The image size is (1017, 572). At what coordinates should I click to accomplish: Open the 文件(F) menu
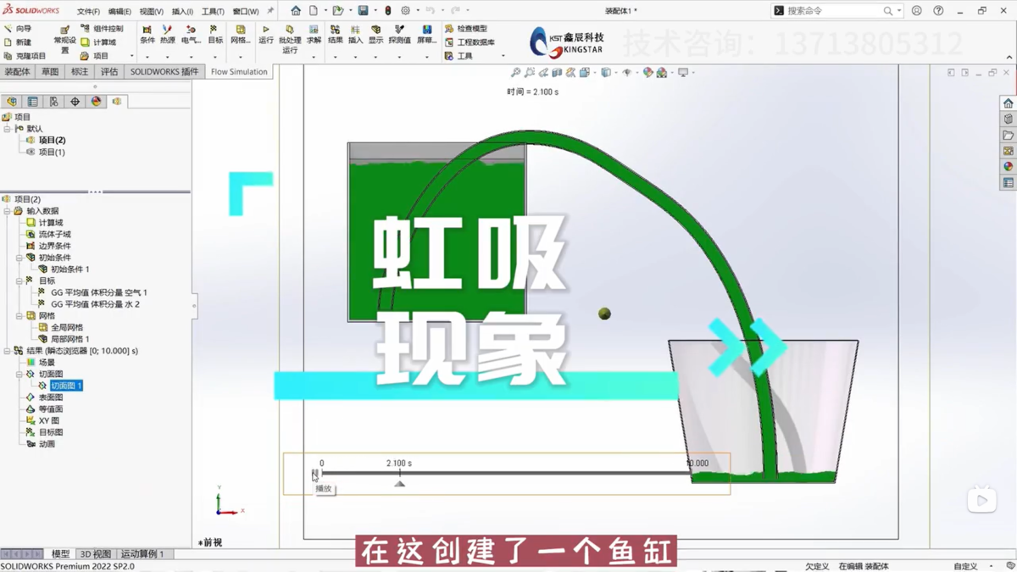[88, 12]
